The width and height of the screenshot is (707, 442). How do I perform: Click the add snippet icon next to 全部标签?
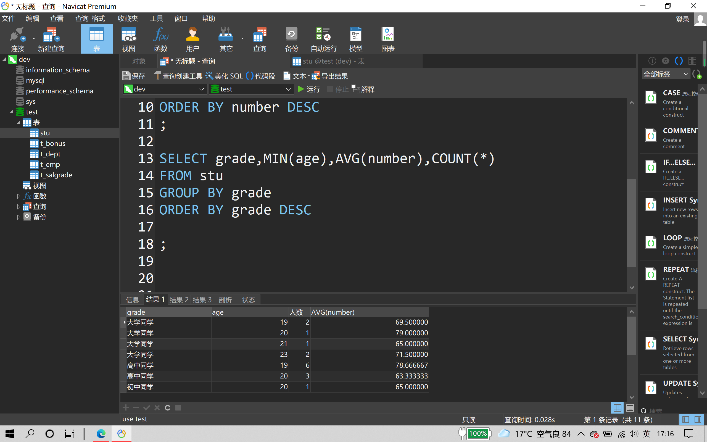tap(697, 74)
